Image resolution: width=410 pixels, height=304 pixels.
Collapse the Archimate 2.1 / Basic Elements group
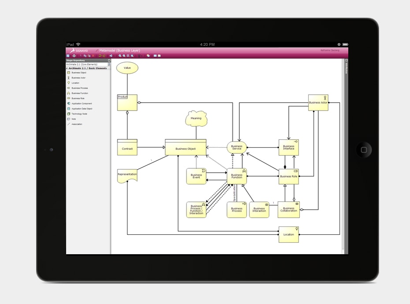click(67, 68)
